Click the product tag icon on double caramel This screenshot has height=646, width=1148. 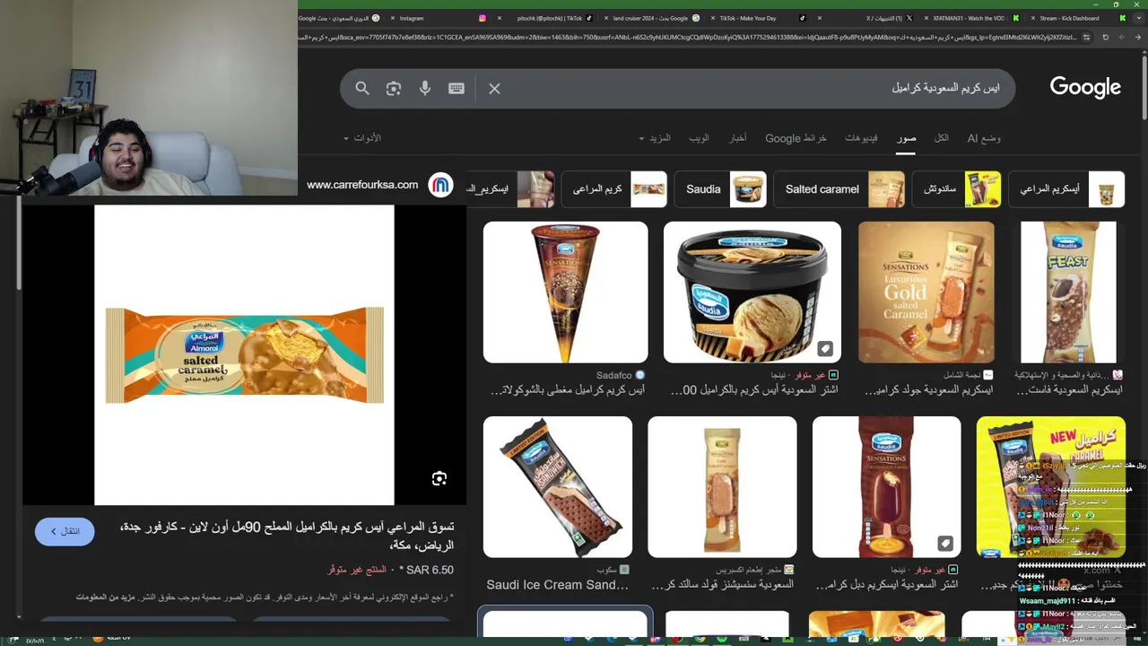(945, 543)
